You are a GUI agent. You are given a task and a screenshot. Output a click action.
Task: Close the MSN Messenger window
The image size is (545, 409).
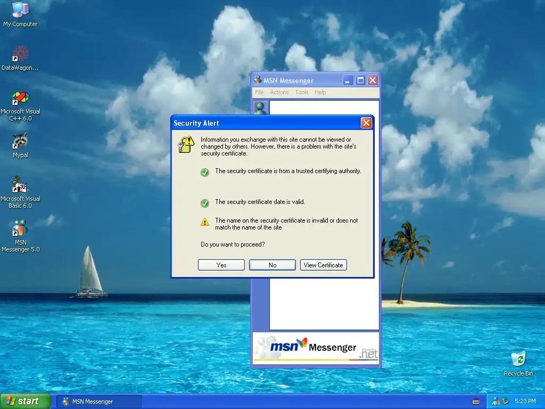(373, 80)
